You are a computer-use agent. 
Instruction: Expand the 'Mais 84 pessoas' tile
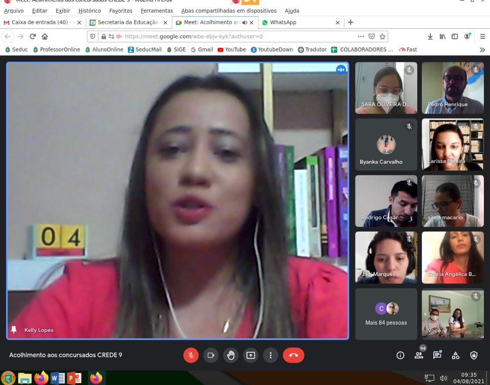(x=386, y=314)
